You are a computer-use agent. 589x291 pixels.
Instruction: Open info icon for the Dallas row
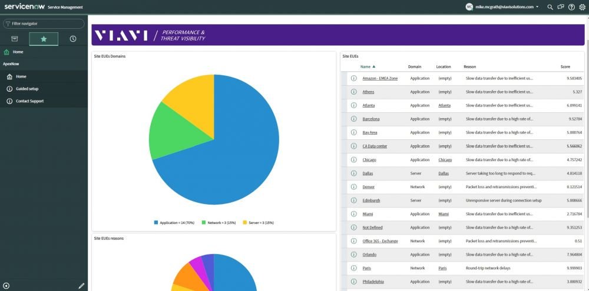coord(353,173)
